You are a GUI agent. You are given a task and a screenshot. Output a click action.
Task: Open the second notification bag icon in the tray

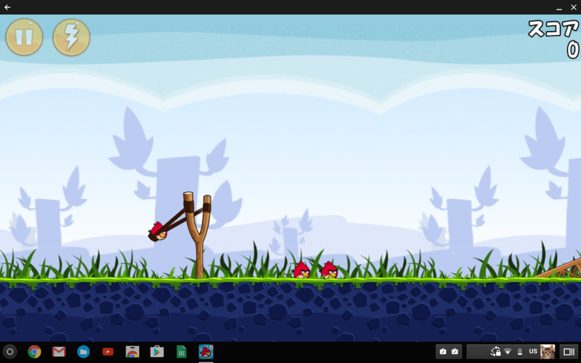454,352
